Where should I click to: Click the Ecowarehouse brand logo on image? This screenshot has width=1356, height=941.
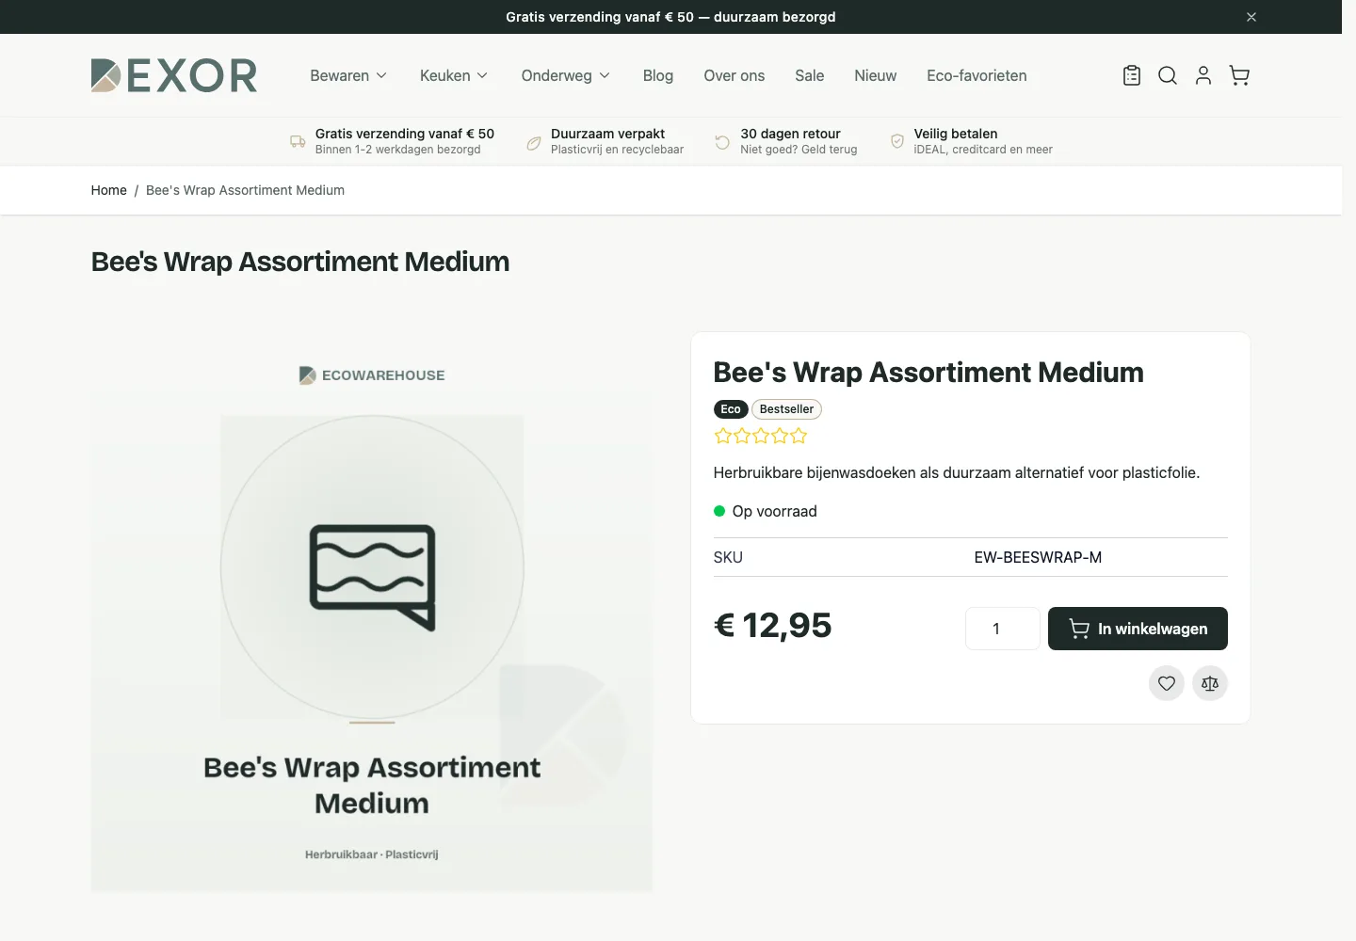372,375
